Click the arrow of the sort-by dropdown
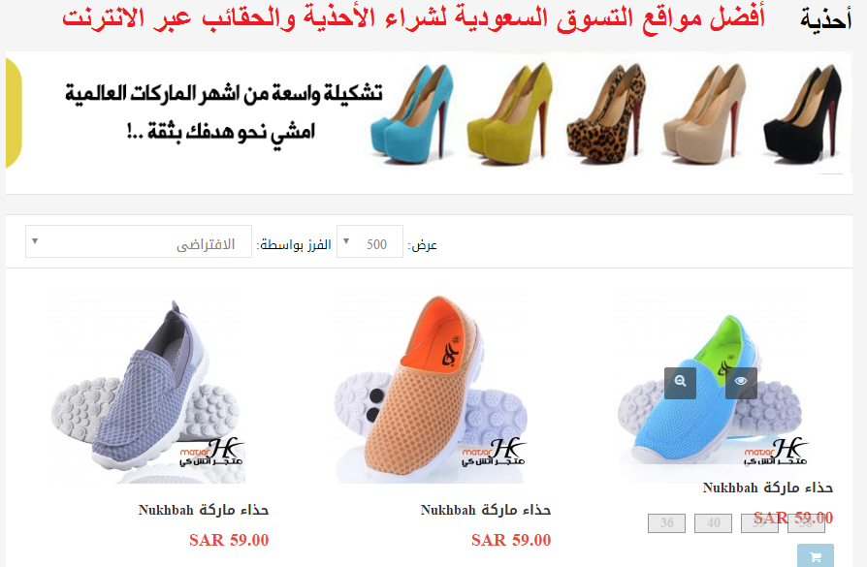The width and height of the screenshot is (867, 567). point(35,241)
